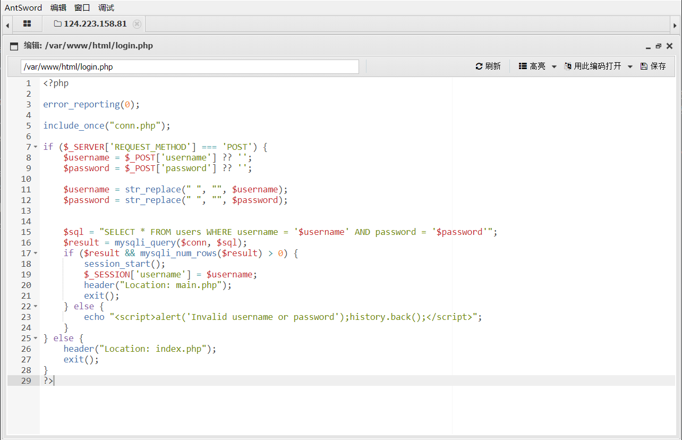Open the AntSword menu
682x440 pixels.
pos(24,7)
